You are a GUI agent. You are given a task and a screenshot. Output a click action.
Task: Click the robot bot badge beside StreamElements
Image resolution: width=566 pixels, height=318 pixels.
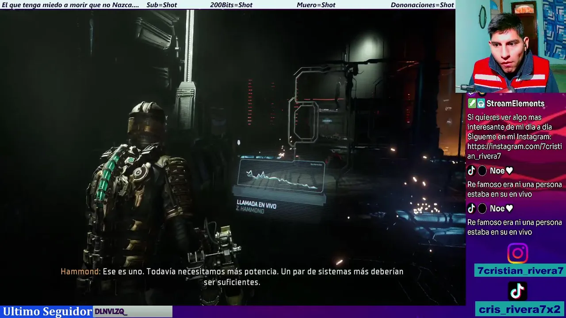(x=481, y=104)
